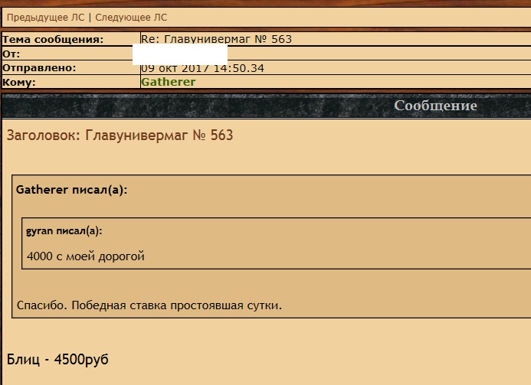Click the dark textured bar left of Сообщение
Screen dimensions: 531x385
pos(192,106)
